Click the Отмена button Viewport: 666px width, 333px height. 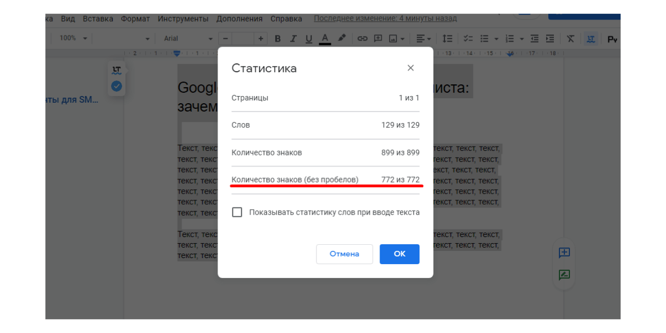[344, 254]
